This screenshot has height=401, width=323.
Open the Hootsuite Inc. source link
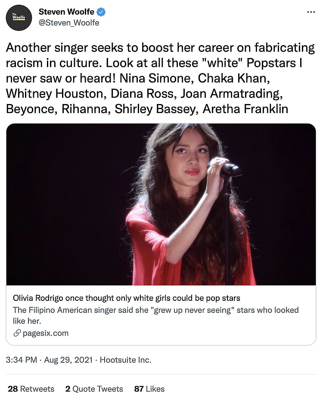coord(125,360)
